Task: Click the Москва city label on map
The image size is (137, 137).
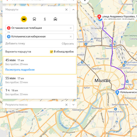Action: (x=102, y=81)
